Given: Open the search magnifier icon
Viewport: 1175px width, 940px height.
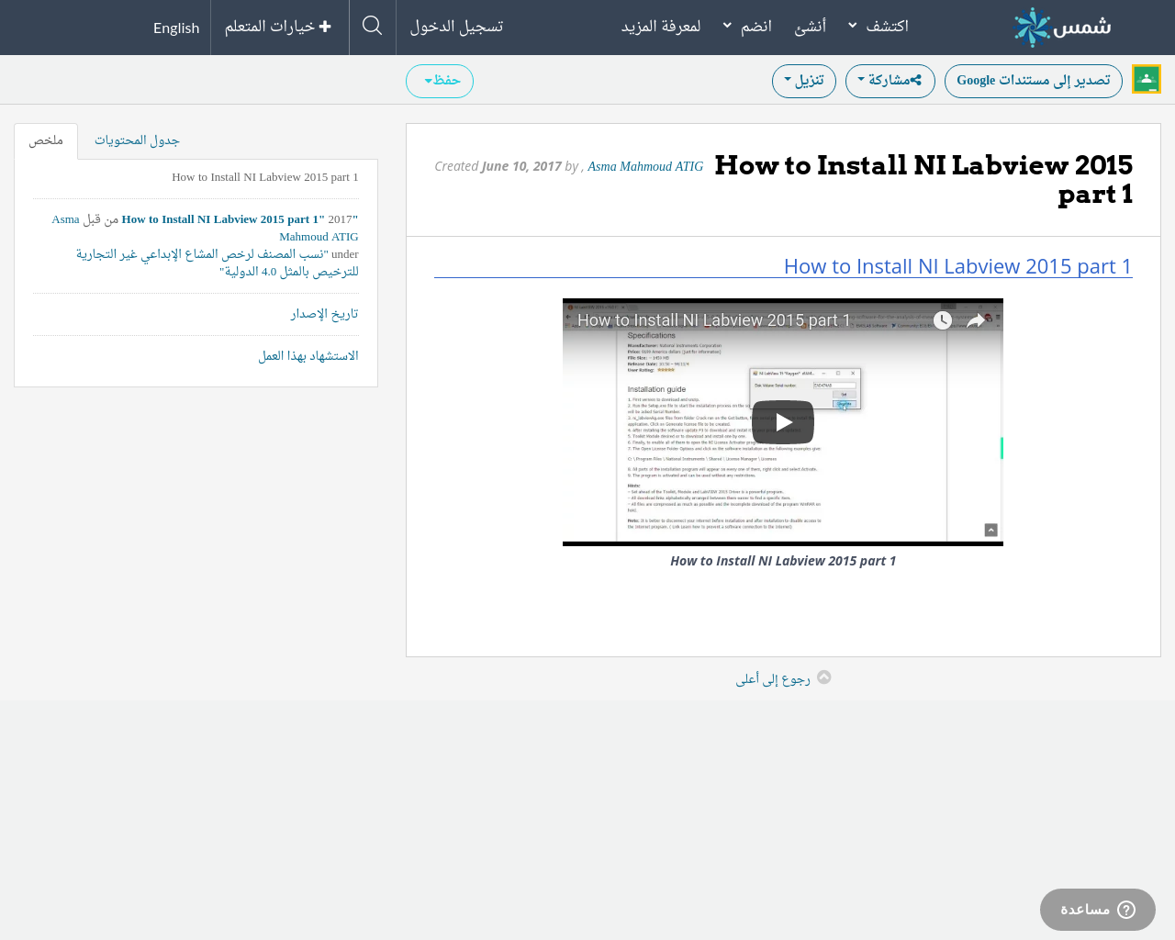Looking at the screenshot, I should point(372,26).
